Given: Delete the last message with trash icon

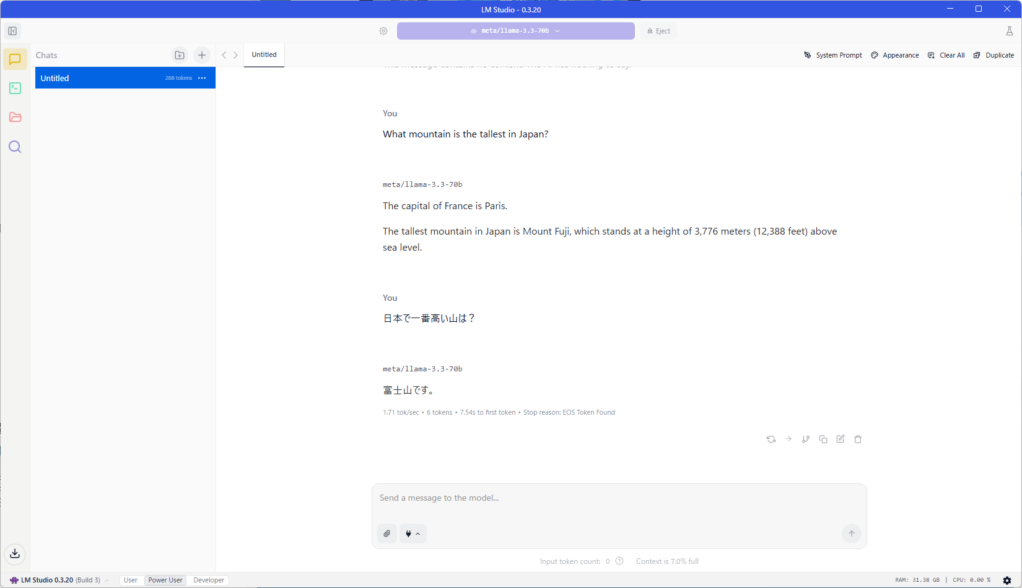Looking at the screenshot, I should point(858,439).
